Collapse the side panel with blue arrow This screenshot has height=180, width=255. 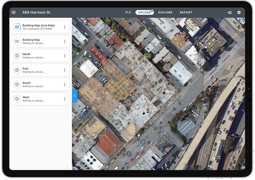coord(75,96)
